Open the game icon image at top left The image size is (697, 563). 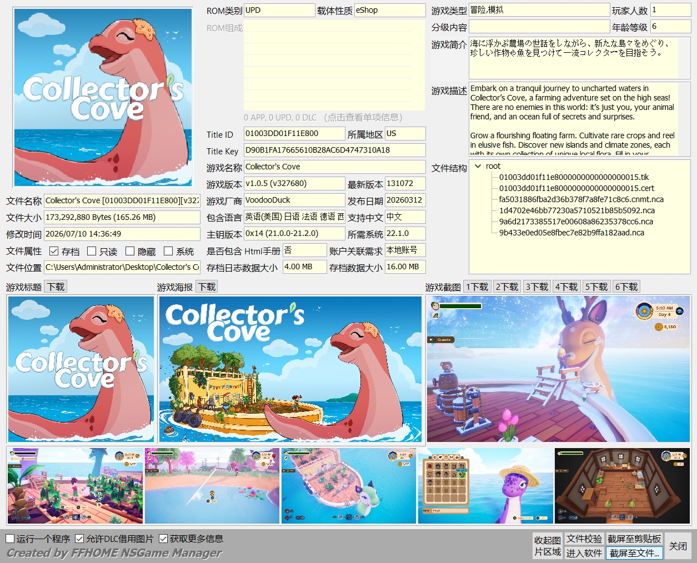click(103, 97)
